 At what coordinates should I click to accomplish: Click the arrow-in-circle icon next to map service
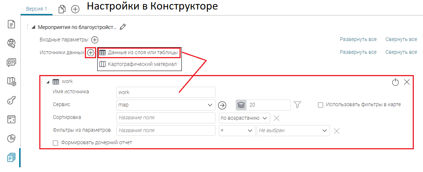click(x=222, y=105)
